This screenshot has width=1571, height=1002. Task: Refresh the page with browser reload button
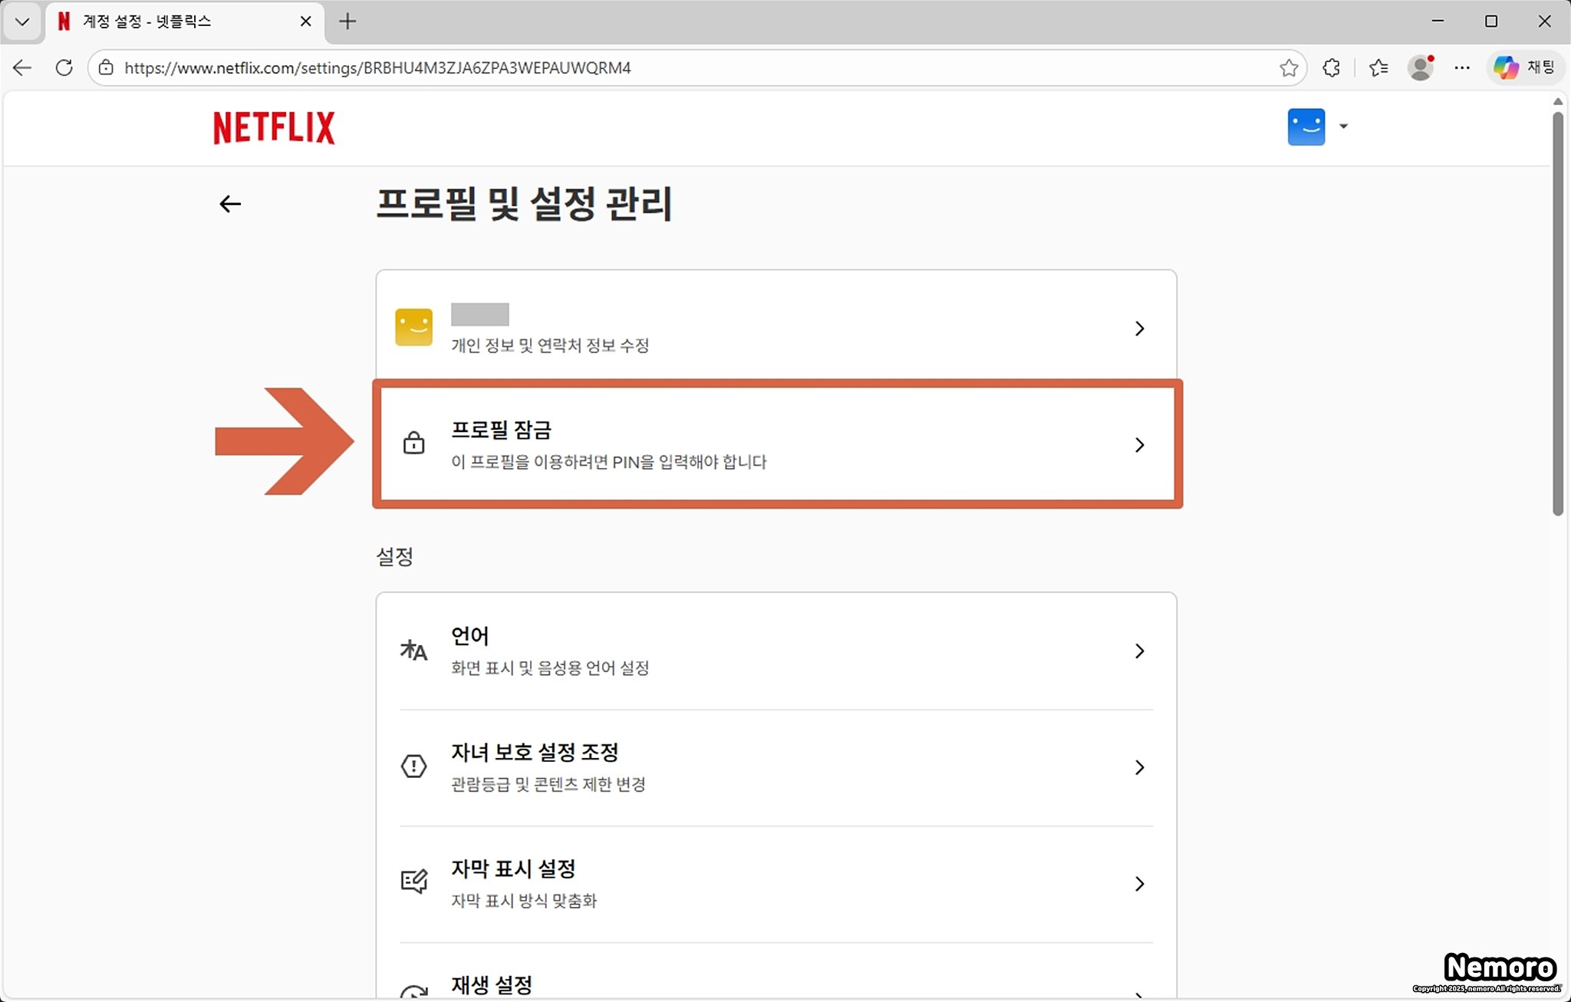64,68
